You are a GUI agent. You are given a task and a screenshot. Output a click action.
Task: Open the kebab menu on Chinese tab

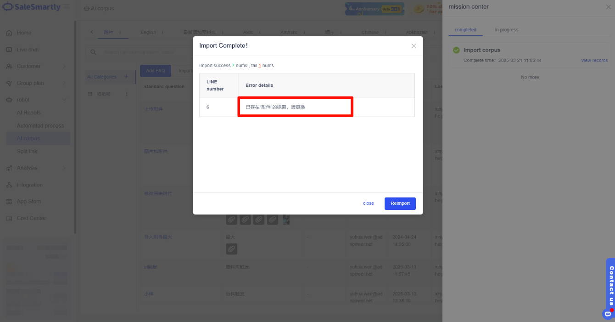(385, 33)
